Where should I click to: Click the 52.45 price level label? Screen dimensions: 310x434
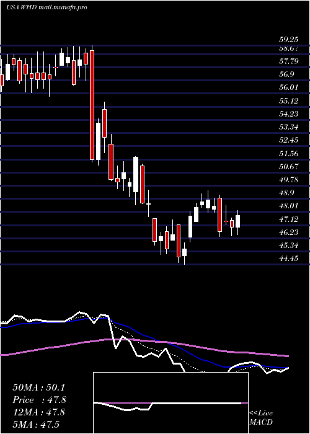coord(289,140)
